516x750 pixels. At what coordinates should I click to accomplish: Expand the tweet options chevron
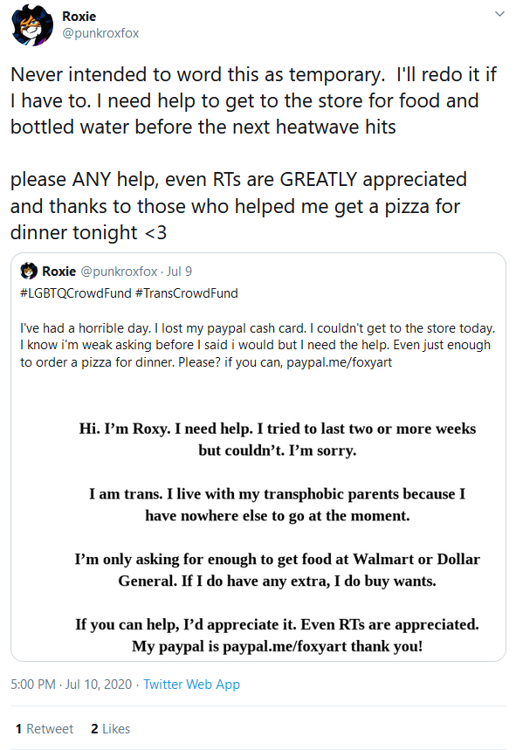coord(499,14)
